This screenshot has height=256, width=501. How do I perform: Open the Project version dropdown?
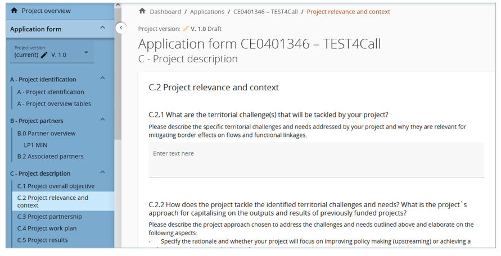[86, 53]
